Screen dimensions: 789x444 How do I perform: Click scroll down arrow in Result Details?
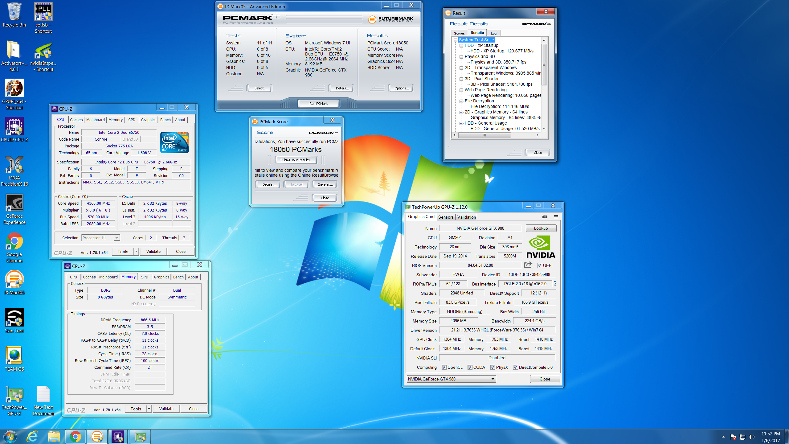point(544,129)
